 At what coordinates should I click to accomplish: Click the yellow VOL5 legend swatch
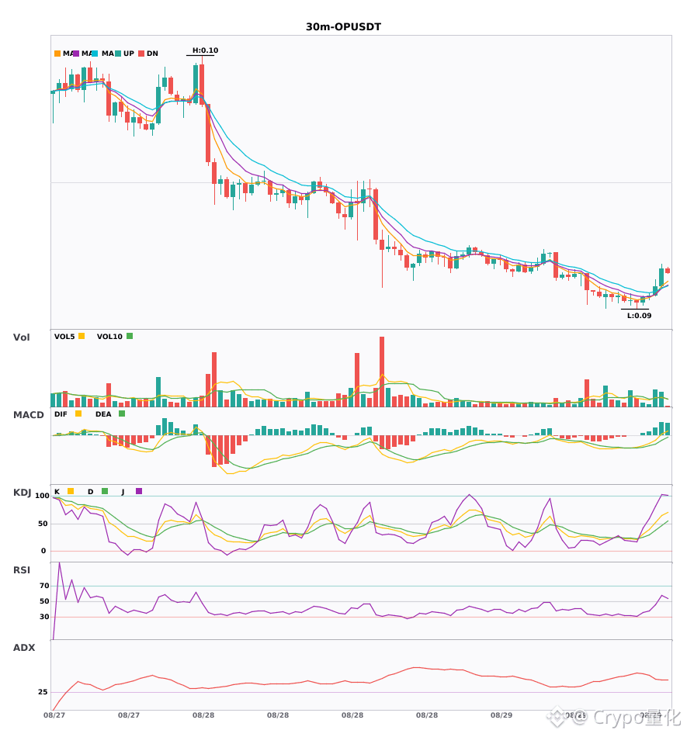pos(82,336)
